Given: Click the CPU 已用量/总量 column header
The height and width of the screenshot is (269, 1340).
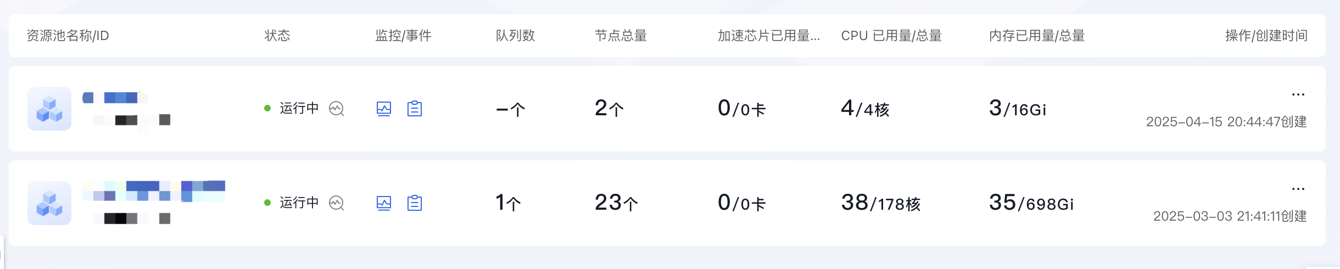Looking at the screenshot, I should pyautogui.click(x=891, y=36).
